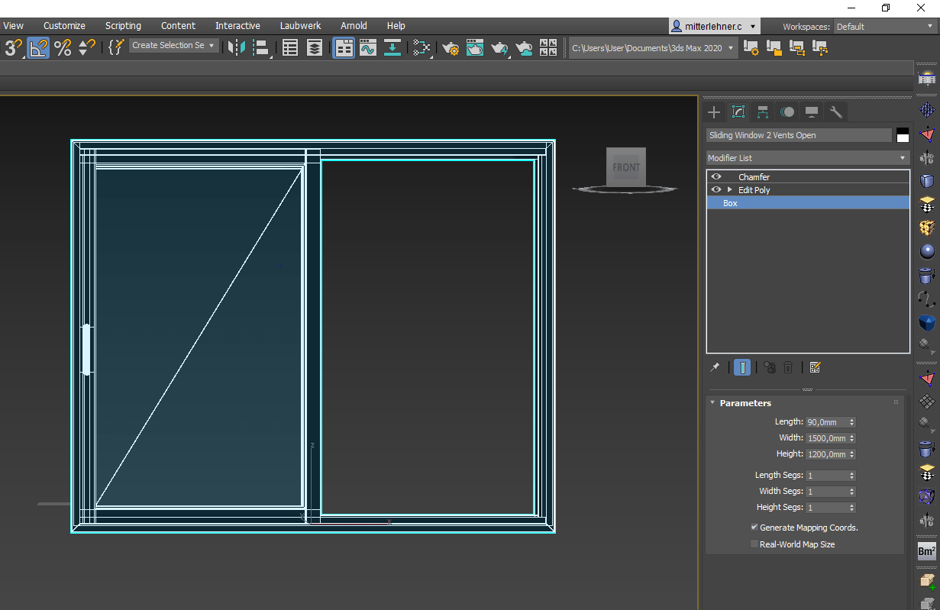Click the object color swatch

coord(903,135)
